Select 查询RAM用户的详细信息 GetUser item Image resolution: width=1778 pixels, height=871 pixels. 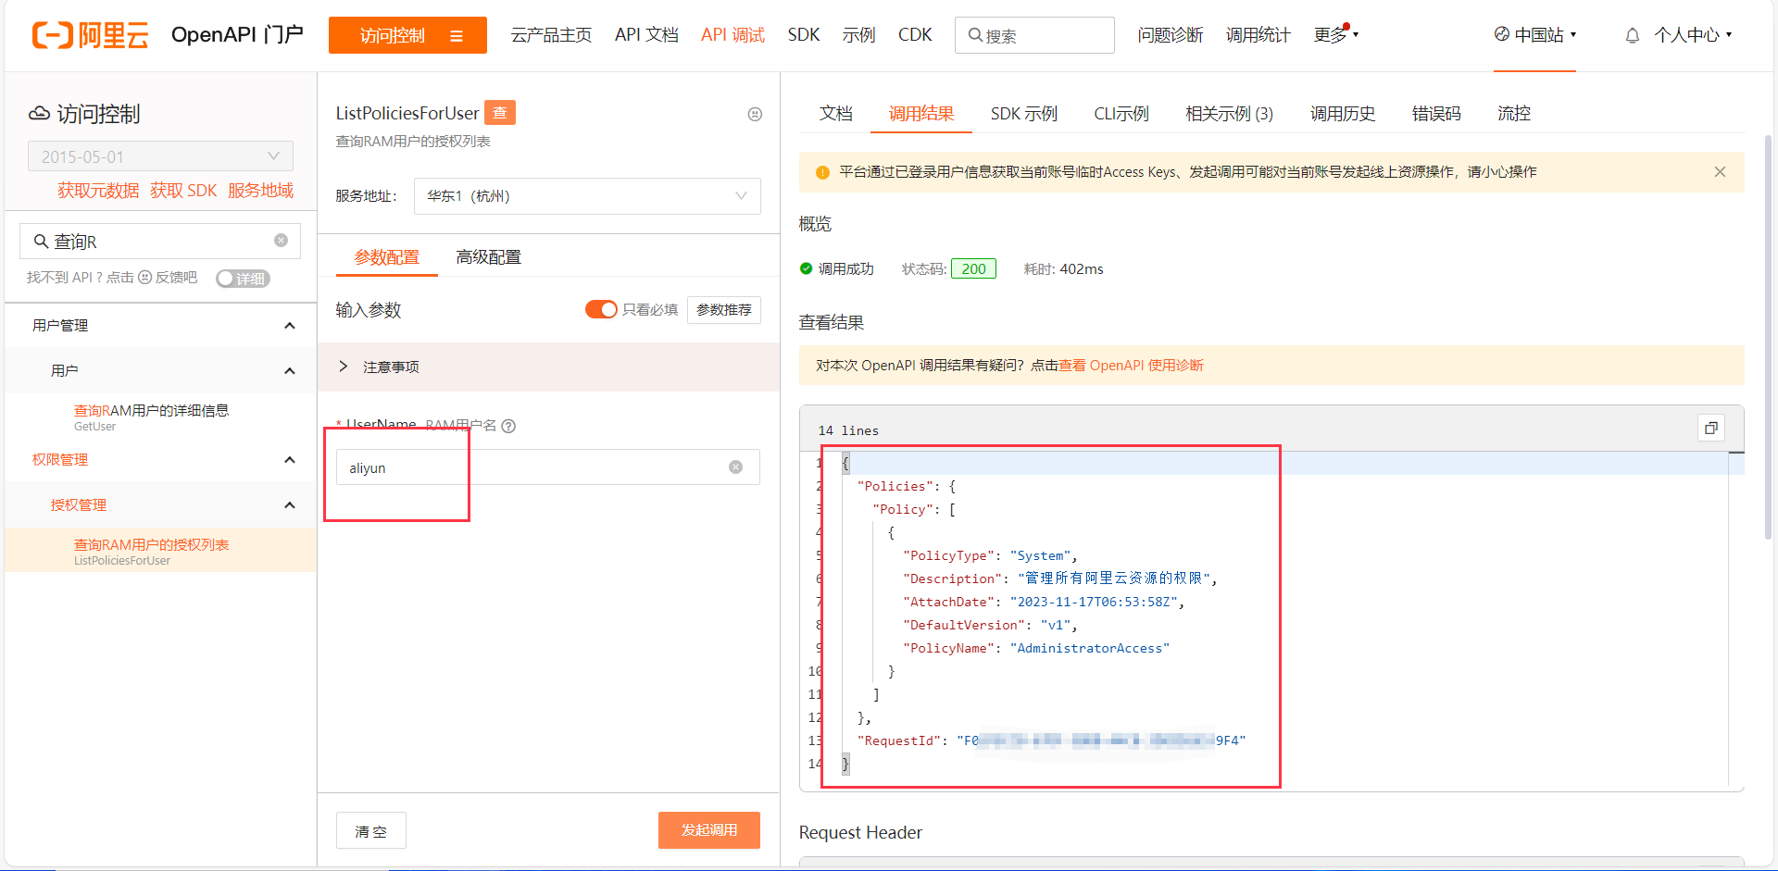coord(160,417)
